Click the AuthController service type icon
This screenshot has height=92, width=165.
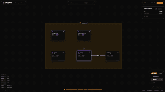(x=53, y=32)
